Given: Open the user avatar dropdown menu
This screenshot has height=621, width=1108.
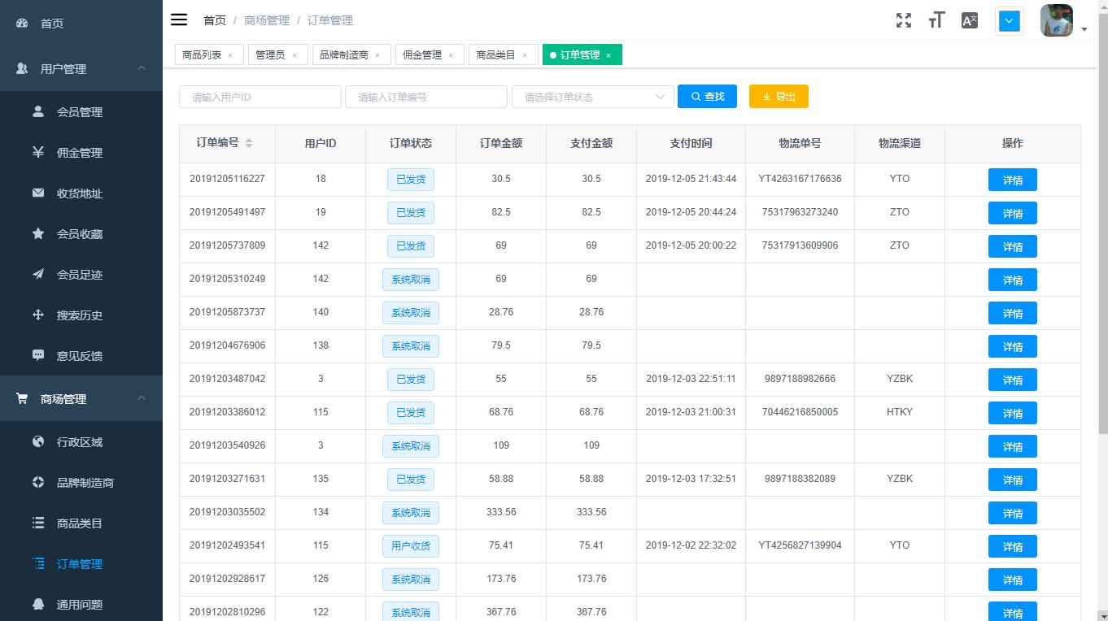Looking at the screenshot, I should coord(1055,20).
